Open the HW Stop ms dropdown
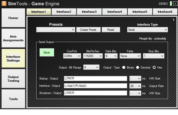Viewport: 178px width, 115px height. (x=135, y=93)
